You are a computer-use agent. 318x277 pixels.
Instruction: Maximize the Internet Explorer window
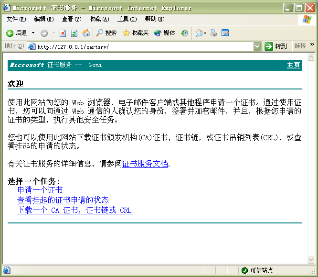[x=299, y=8]
